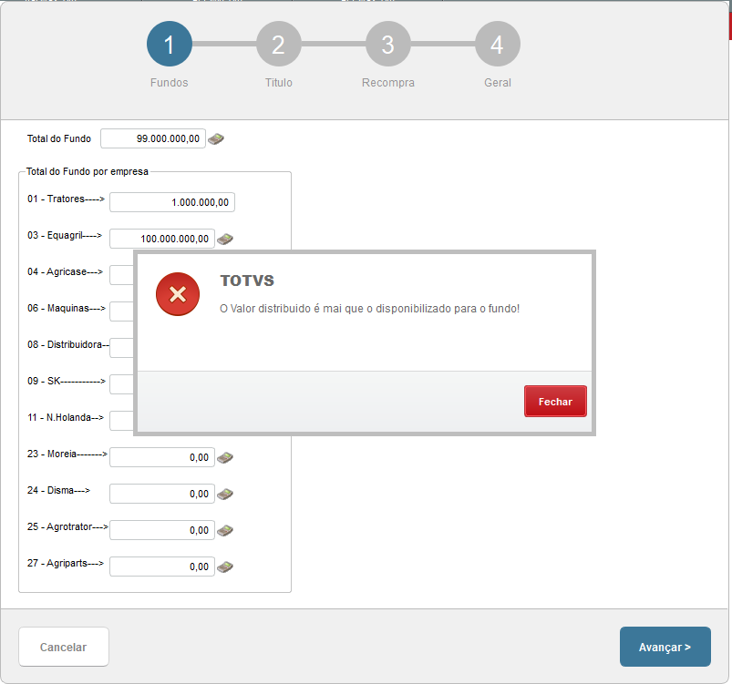Click the TOTVS dialog title

click(x=247, y=281)
